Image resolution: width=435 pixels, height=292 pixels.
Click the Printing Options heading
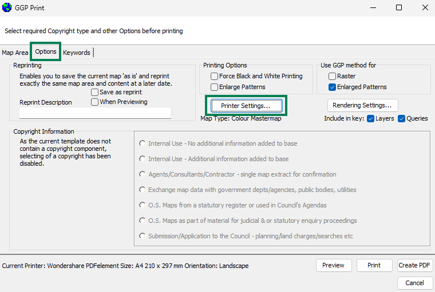pyautogui.click(x=225, y=65)
